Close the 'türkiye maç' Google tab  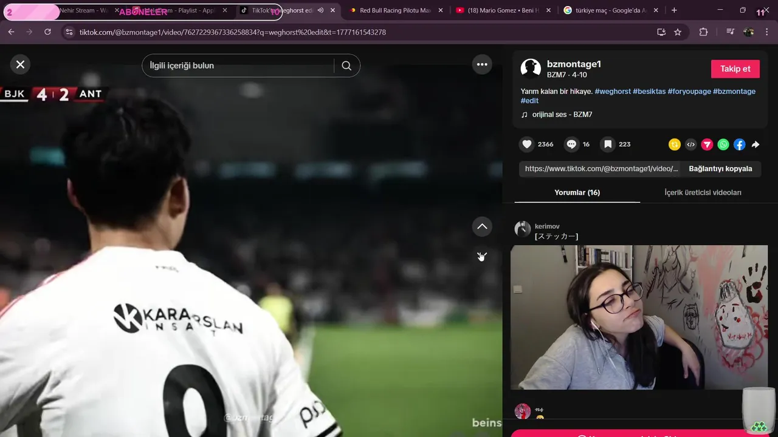click(x=656, y=10)
